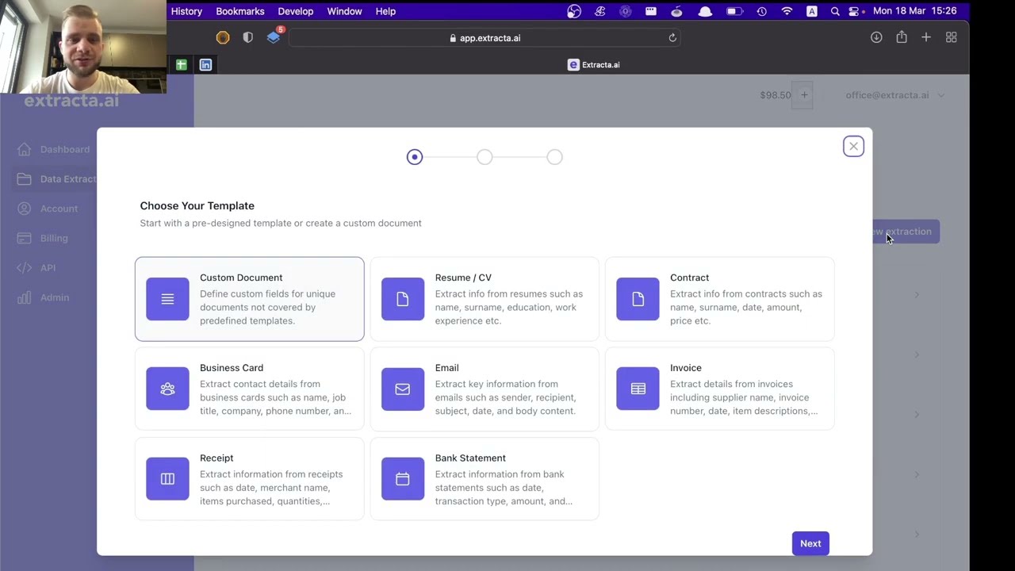1015x571 pixels.
Task: Open the Dashboard sidebar item
Action: coord(65,149)
